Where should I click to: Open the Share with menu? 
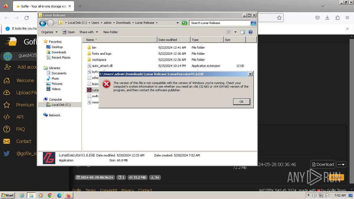(x=88, y=32)
